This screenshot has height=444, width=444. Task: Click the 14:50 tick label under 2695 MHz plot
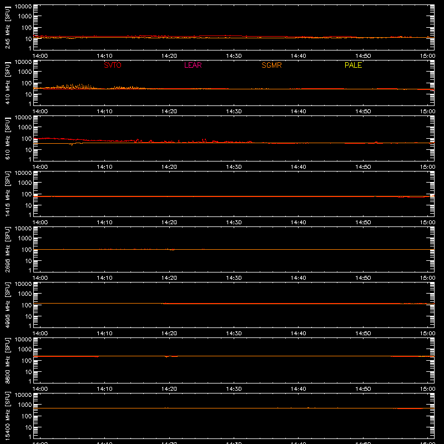pos(363,278)
